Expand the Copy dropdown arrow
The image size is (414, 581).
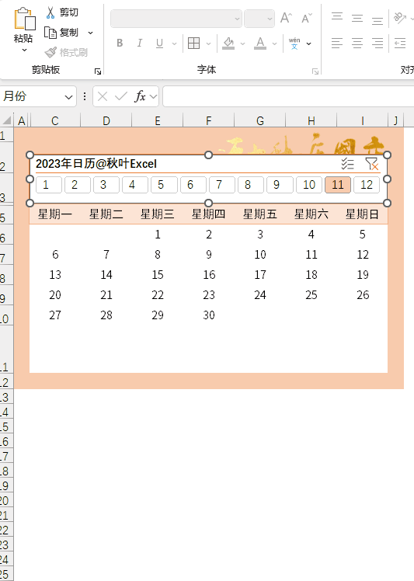pyautogui.click(x=90, y=33)
